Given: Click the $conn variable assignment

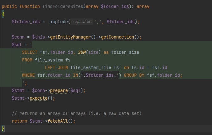Looking at the screenshot, I should click(18, 37).
